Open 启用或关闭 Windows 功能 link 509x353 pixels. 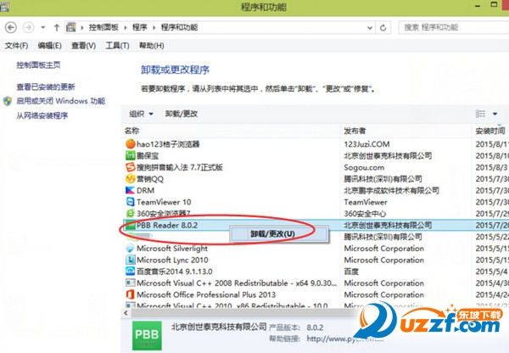click(59, 100)
